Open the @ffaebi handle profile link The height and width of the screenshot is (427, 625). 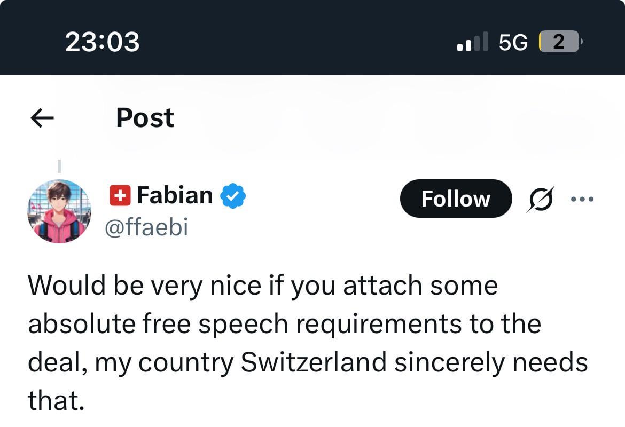[x=146, y=227]
